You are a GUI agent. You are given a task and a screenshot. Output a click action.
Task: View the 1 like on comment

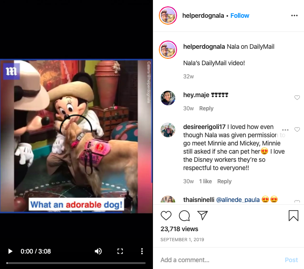[x=205, y=181]
